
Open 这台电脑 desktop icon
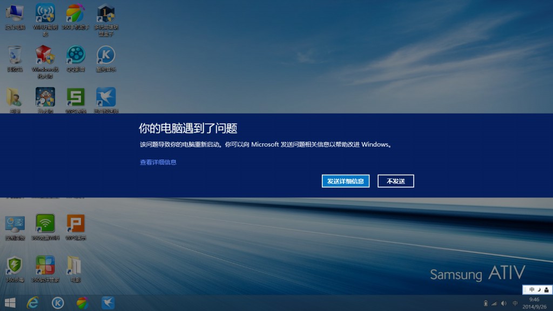(x=15, y=17)
